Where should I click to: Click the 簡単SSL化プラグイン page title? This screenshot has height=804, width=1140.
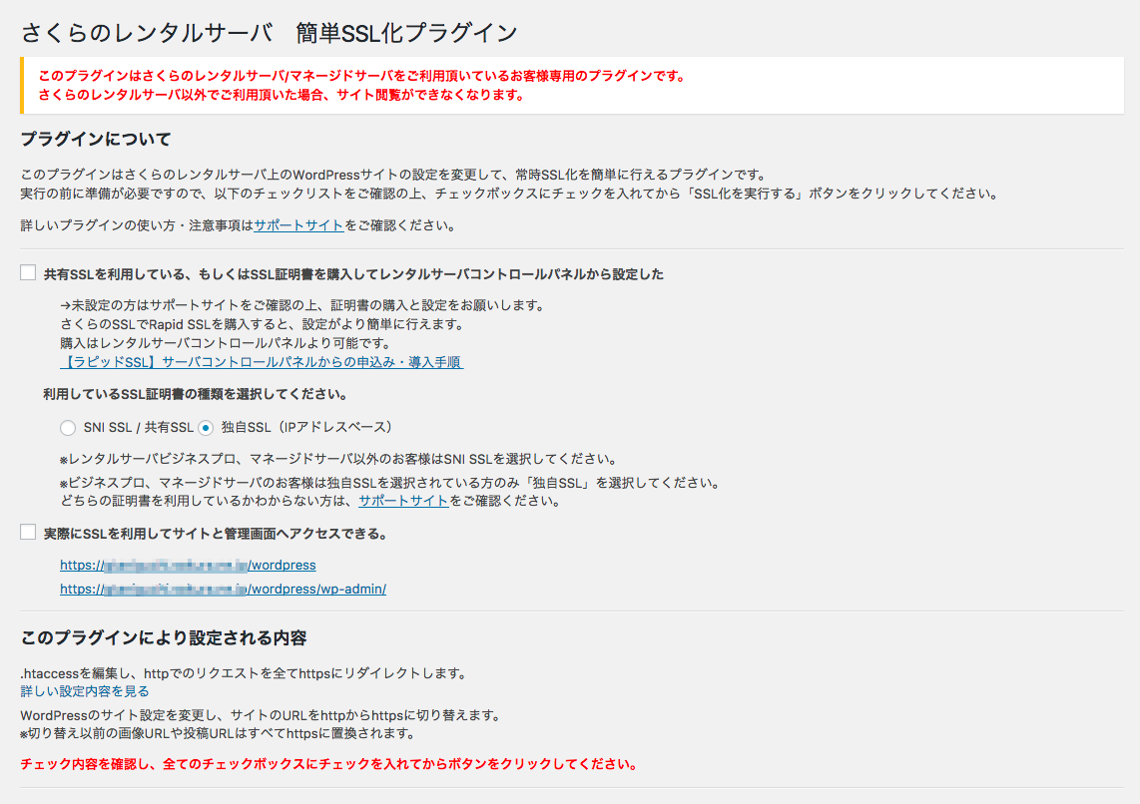pos(270,32)
